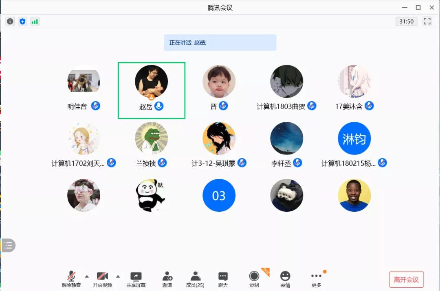This screenshot has height=291, width=440.
Task: Open the Emoji (表情) reactions
Action: pyautogui.click(x=285, y=278)
